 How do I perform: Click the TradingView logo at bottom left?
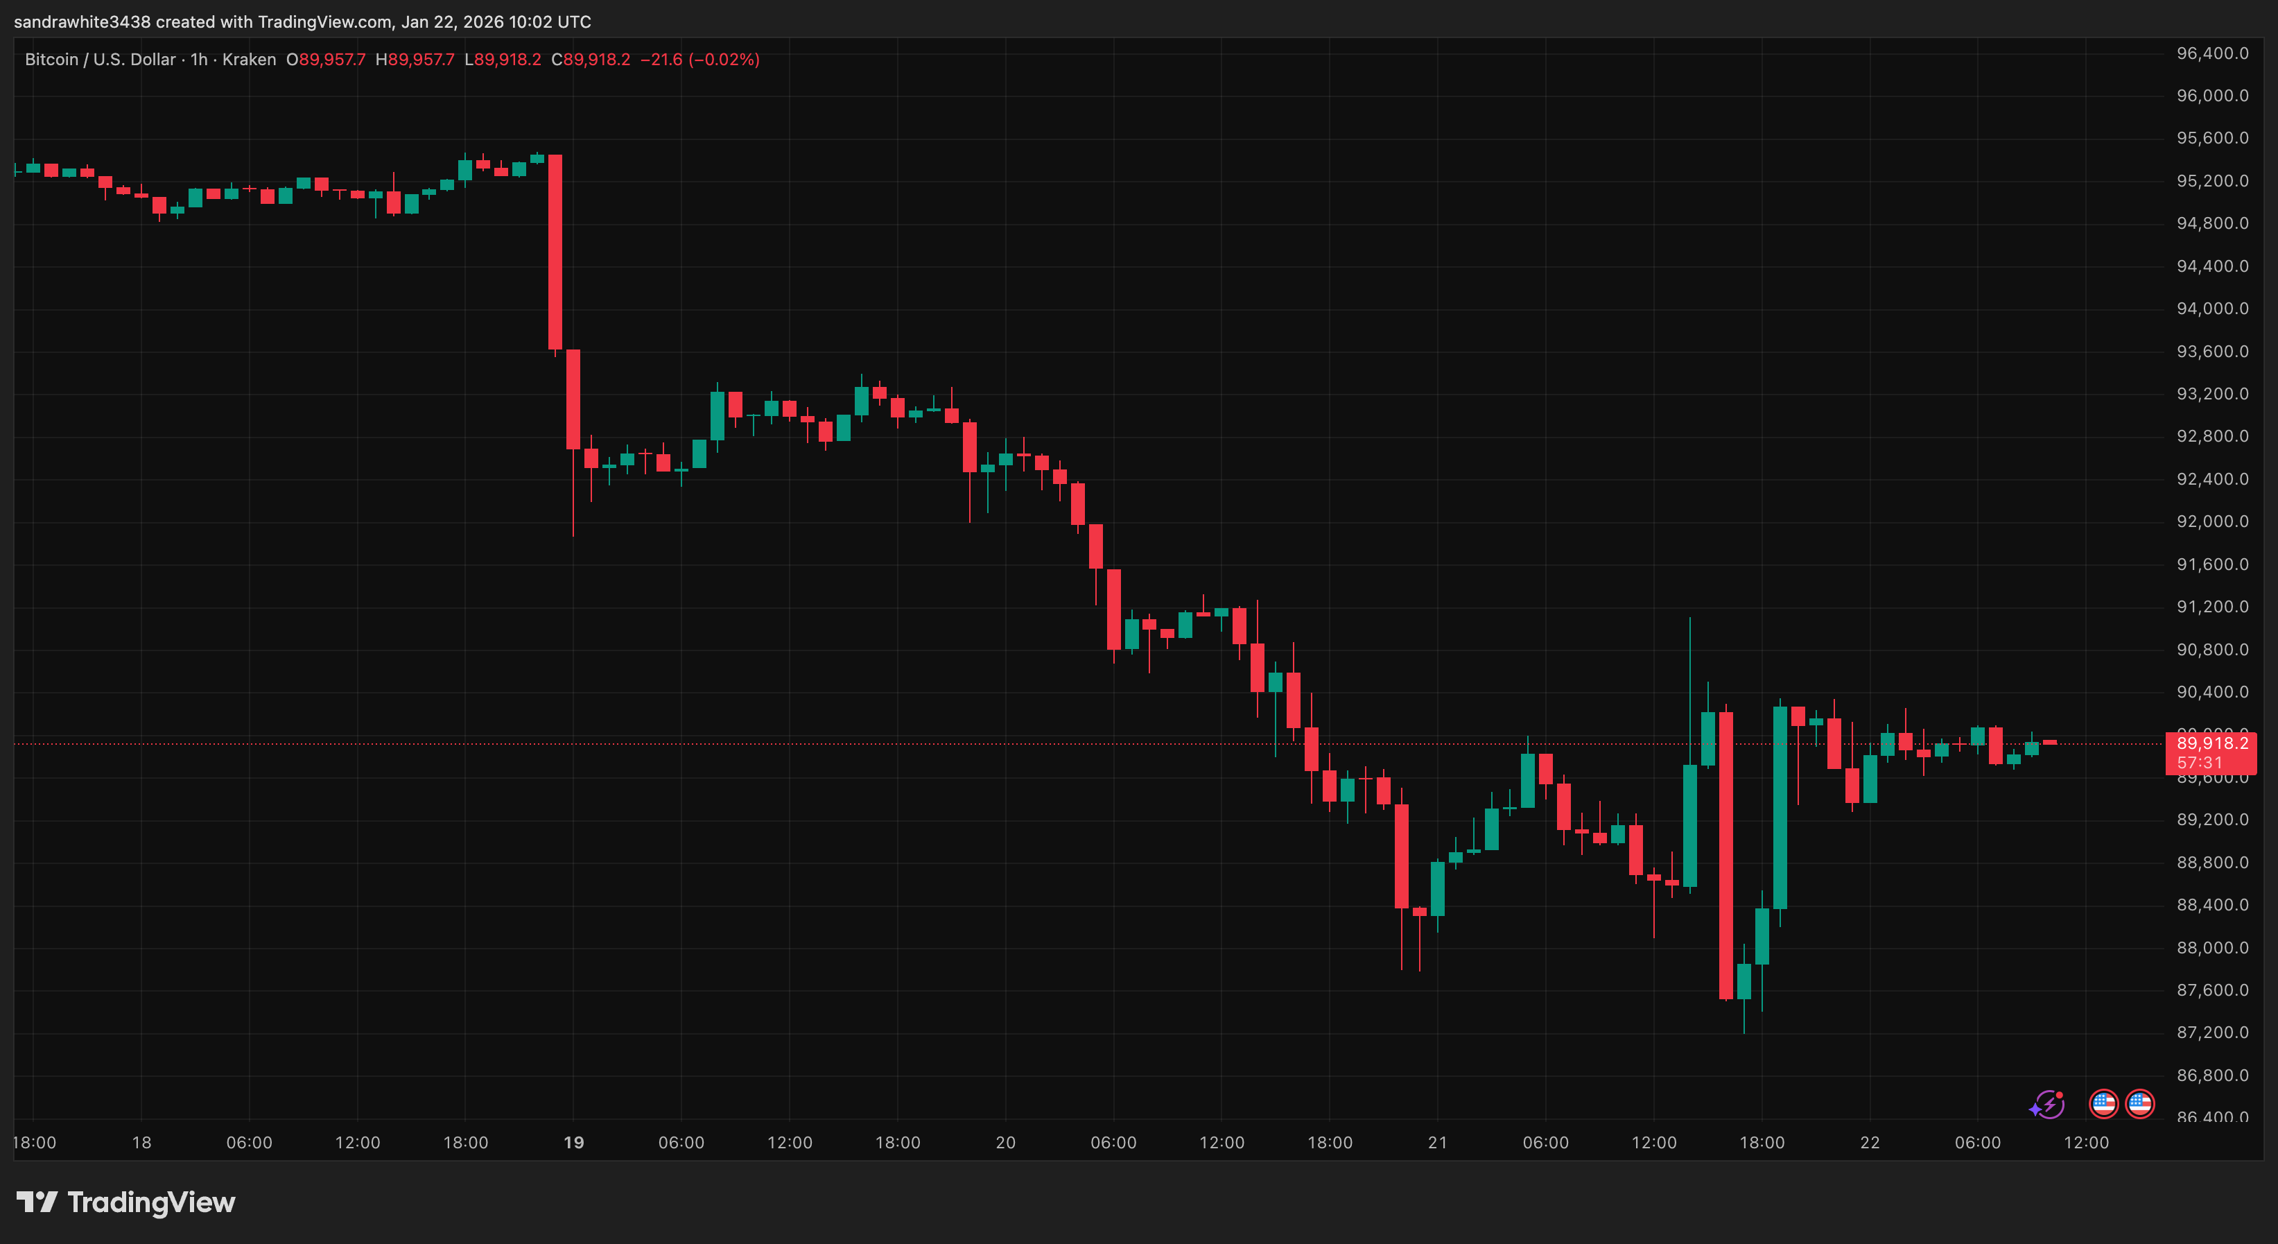point(125,1202)
